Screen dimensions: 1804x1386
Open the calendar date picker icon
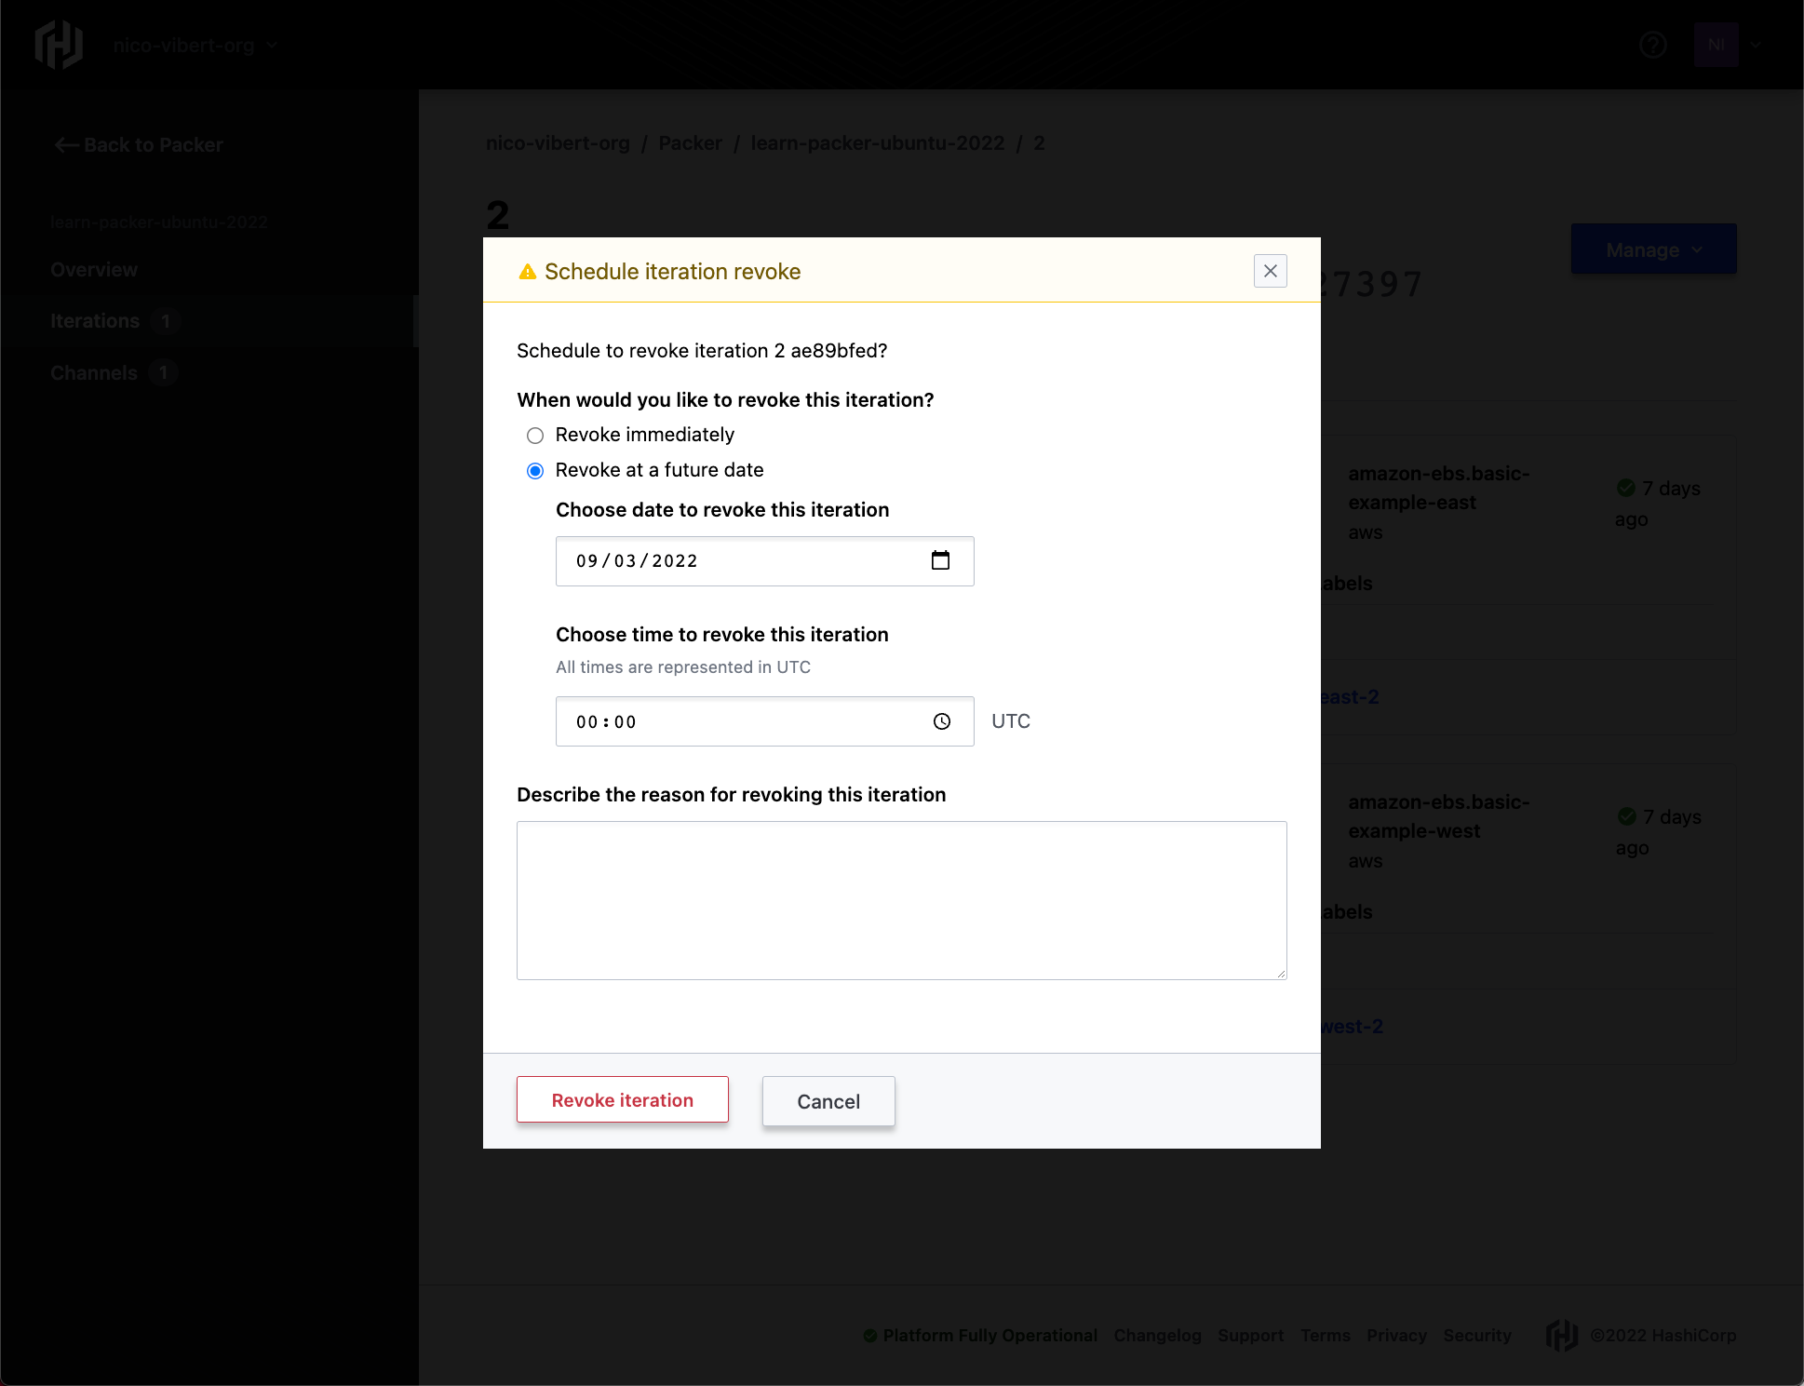tap(940, 560)
